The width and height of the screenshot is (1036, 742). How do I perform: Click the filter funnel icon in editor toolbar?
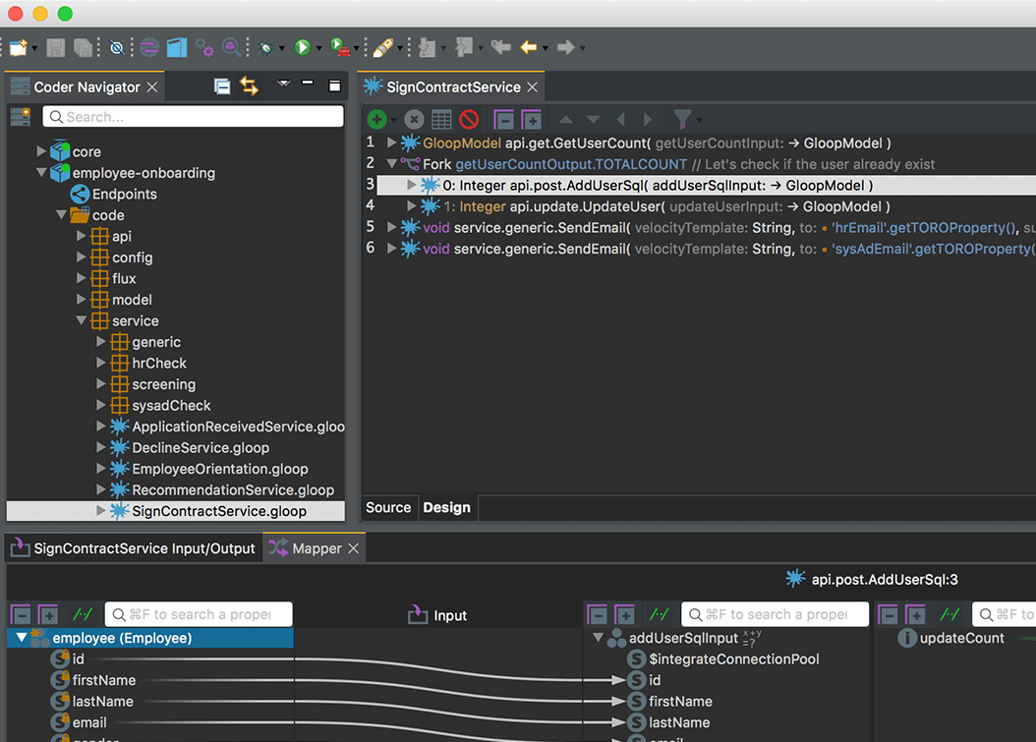[682, 120]
